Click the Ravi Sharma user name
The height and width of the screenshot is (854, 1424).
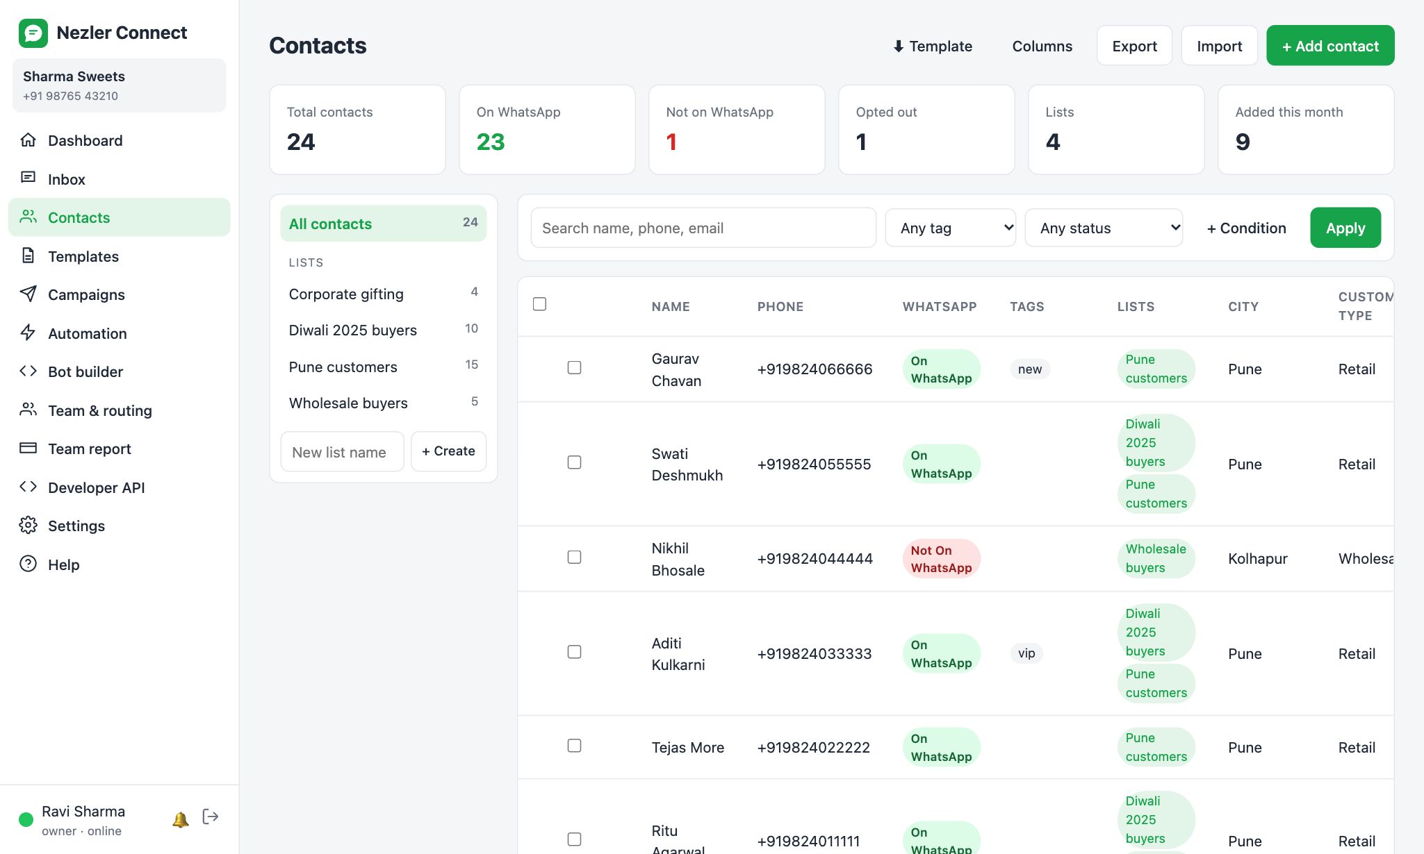[83, 811]
